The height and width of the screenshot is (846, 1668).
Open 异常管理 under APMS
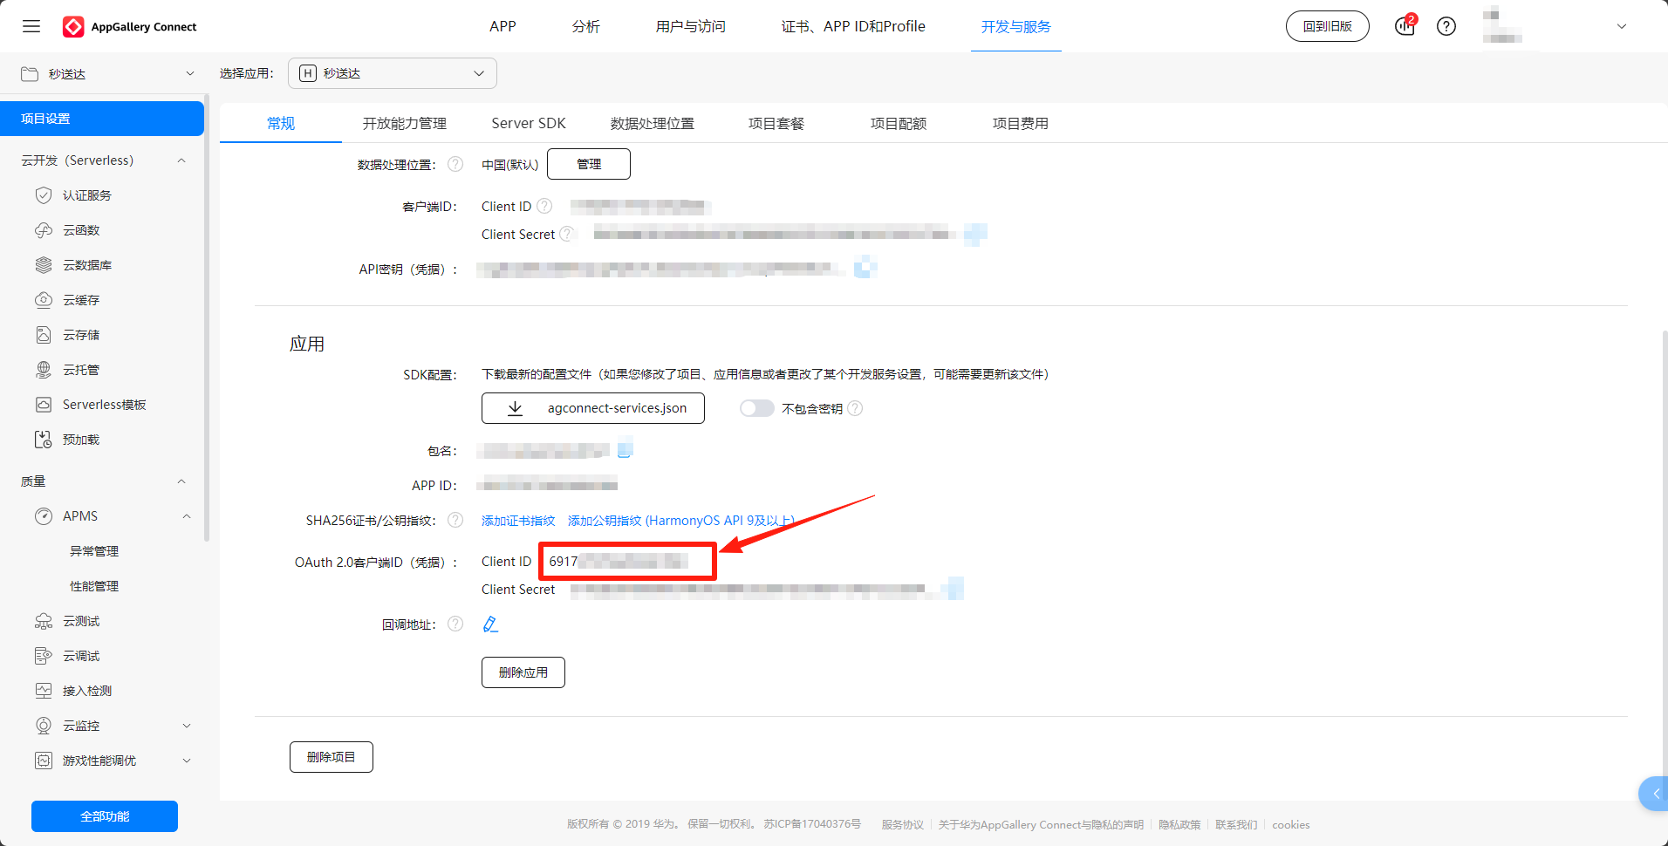click(94, 551)
